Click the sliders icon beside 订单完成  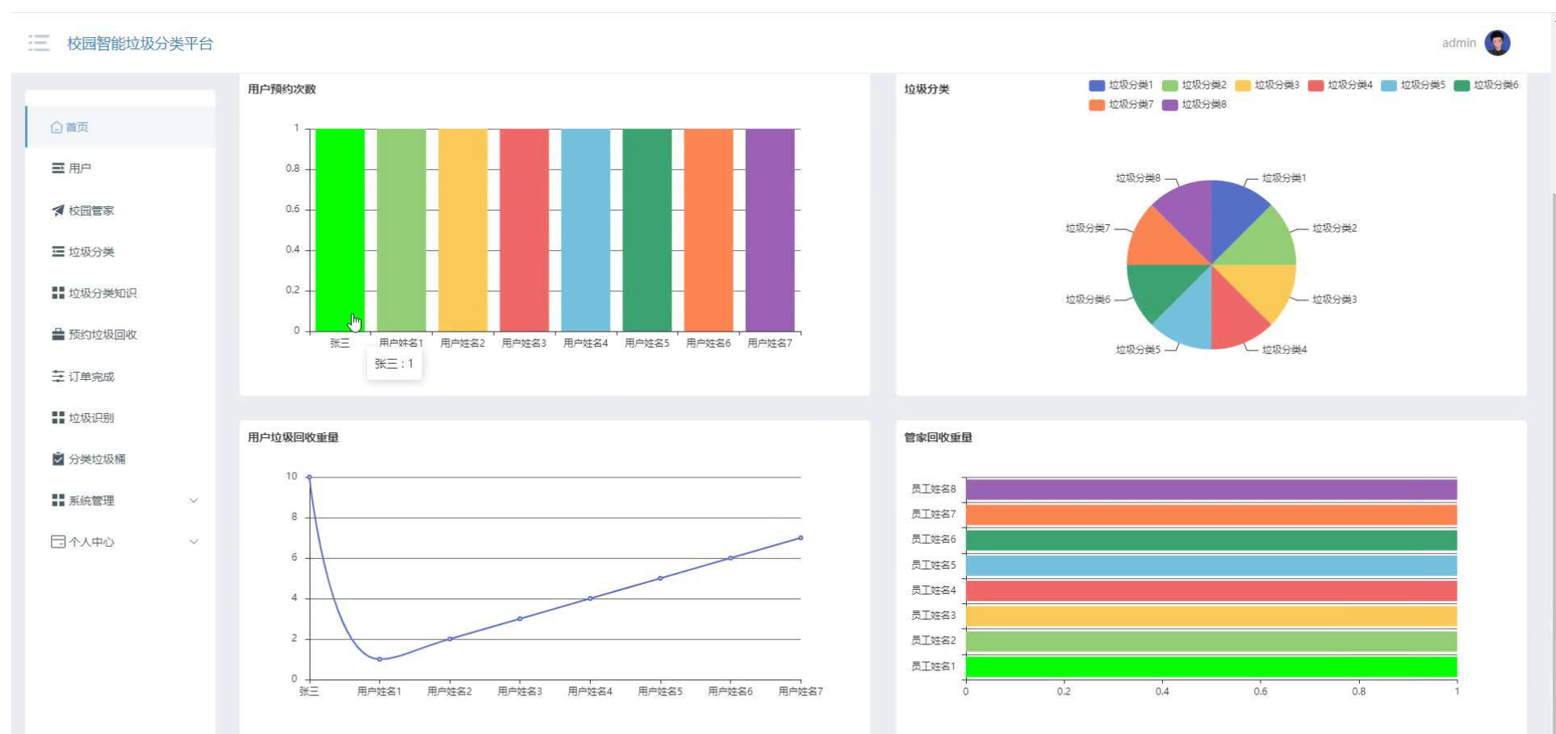[x=58, y=376]
